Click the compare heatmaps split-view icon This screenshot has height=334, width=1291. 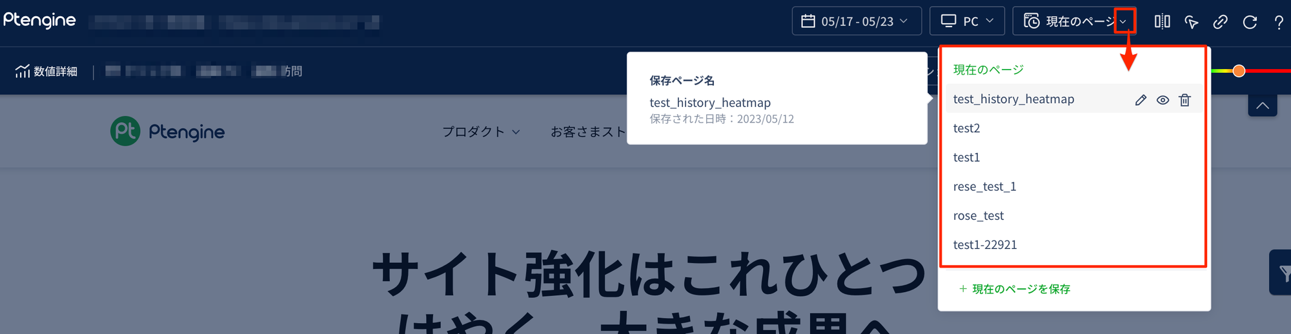(x=1162, y=22)
